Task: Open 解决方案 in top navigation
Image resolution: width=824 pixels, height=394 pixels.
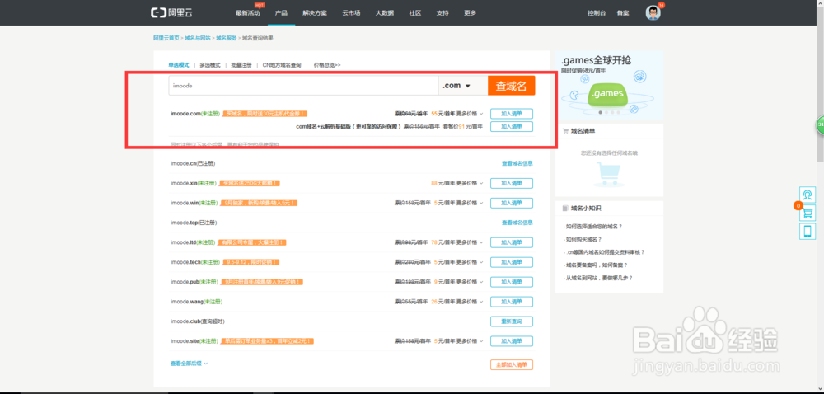Action: 314,13
